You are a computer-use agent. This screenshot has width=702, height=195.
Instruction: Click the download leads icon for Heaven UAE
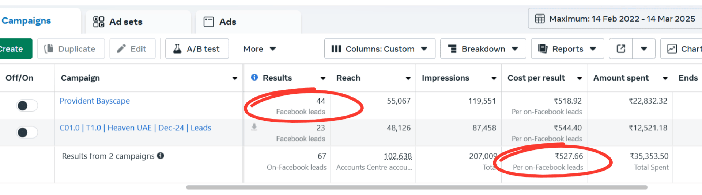tap(254, 127)
